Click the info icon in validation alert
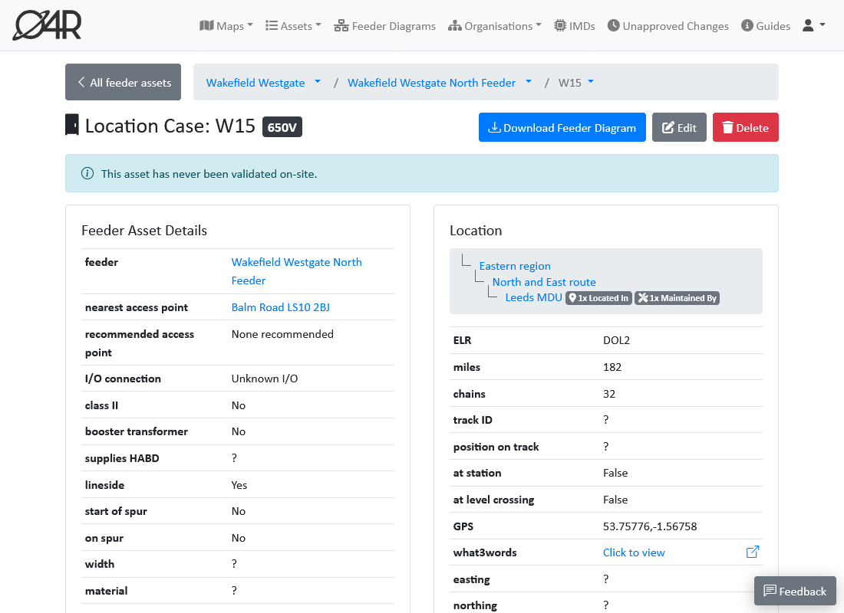 point(87,174)
